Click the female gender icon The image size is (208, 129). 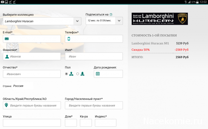[x=82, y=74]
